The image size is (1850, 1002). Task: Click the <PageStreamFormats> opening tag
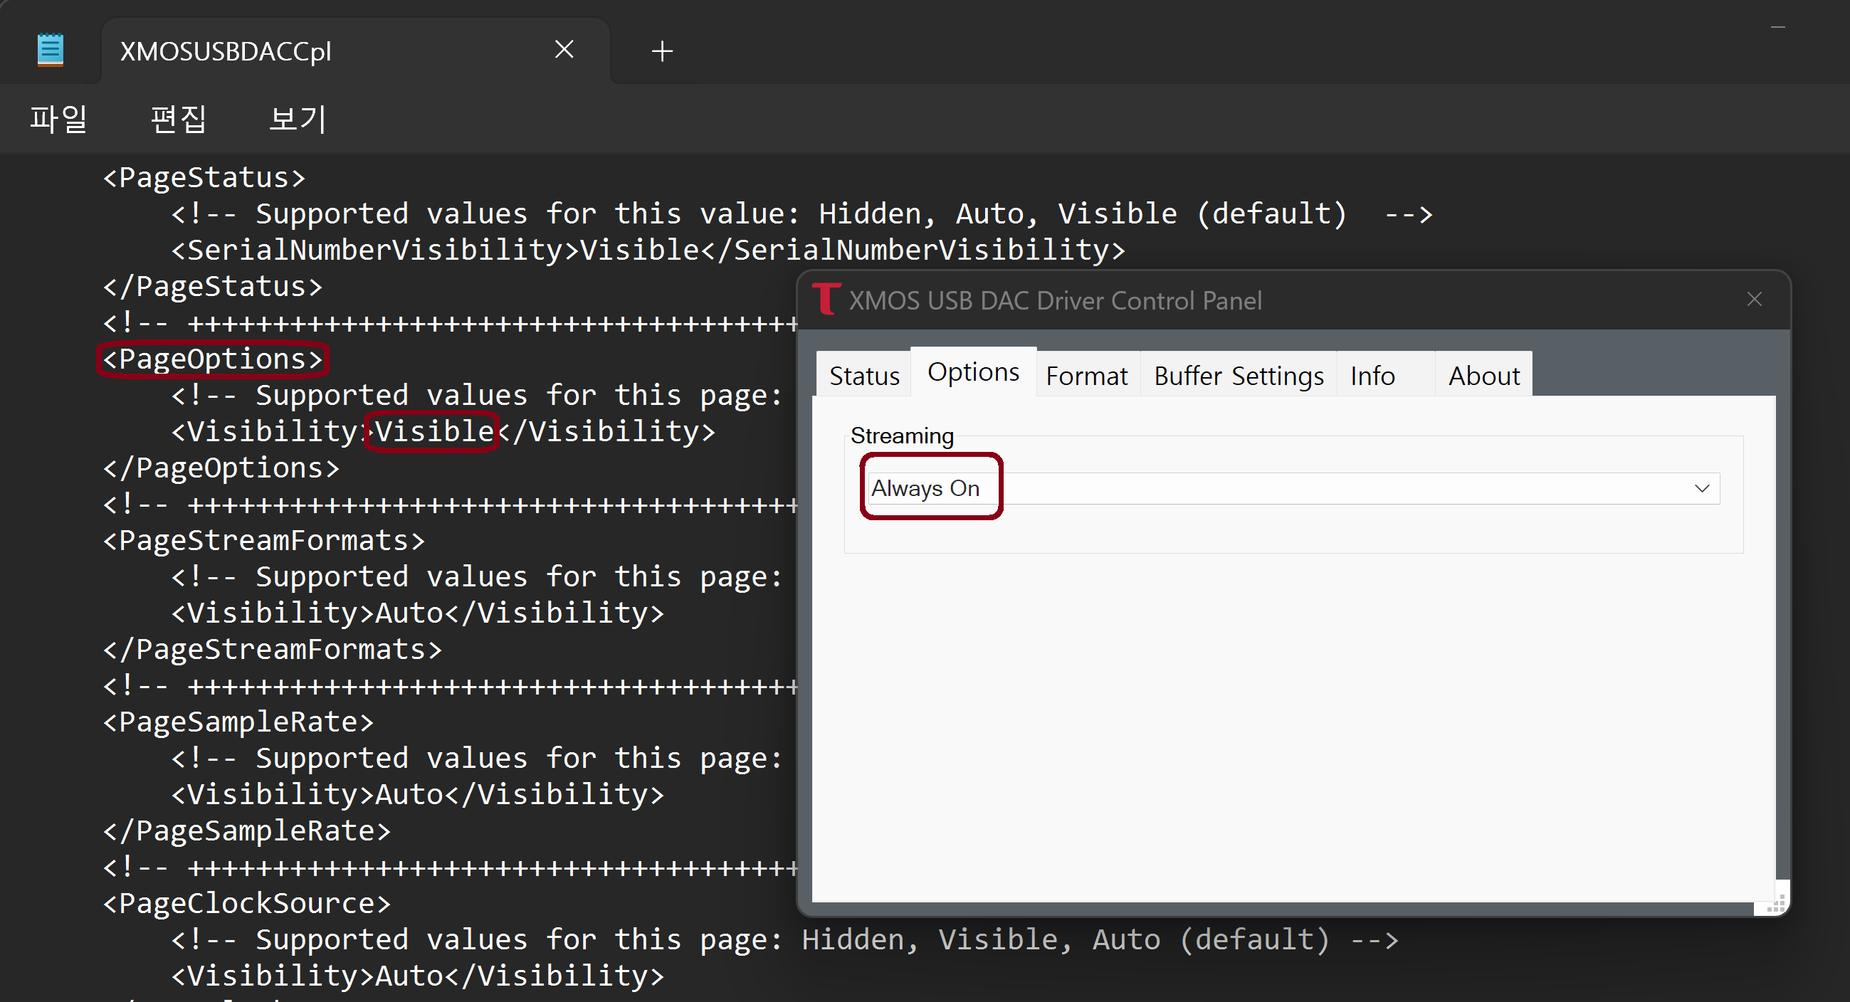tap(263, 539)
